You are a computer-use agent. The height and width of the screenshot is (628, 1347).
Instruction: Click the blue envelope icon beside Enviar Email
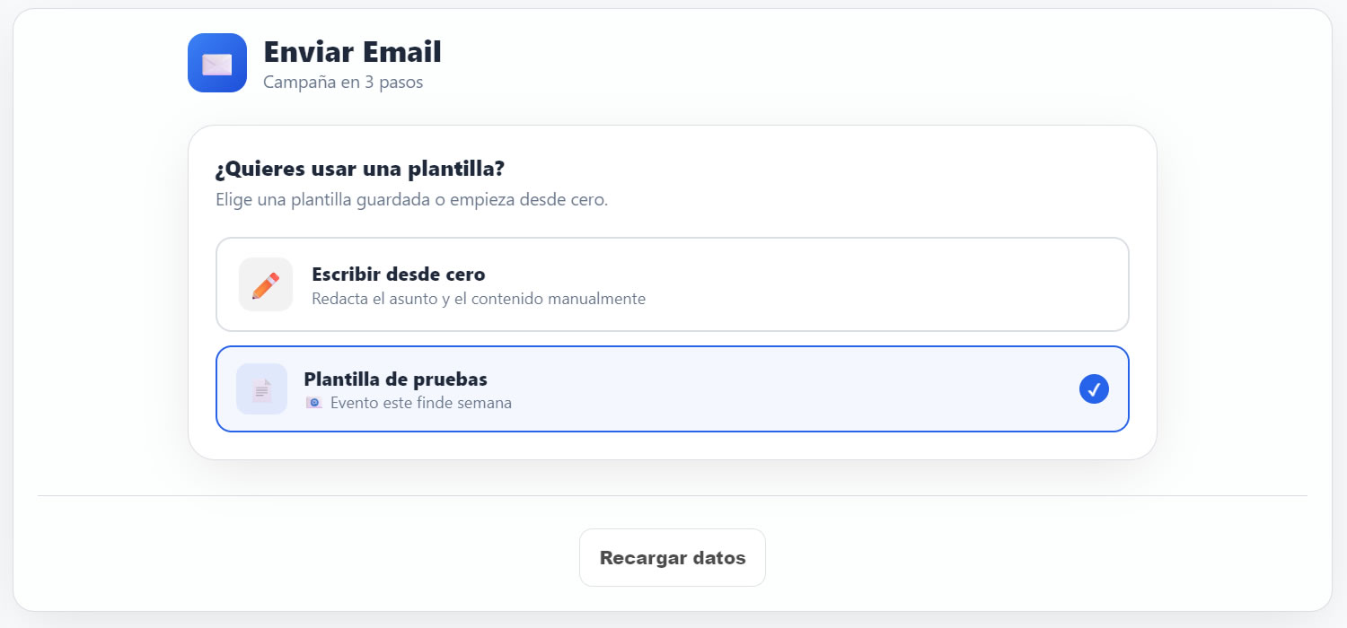[216, 63]
